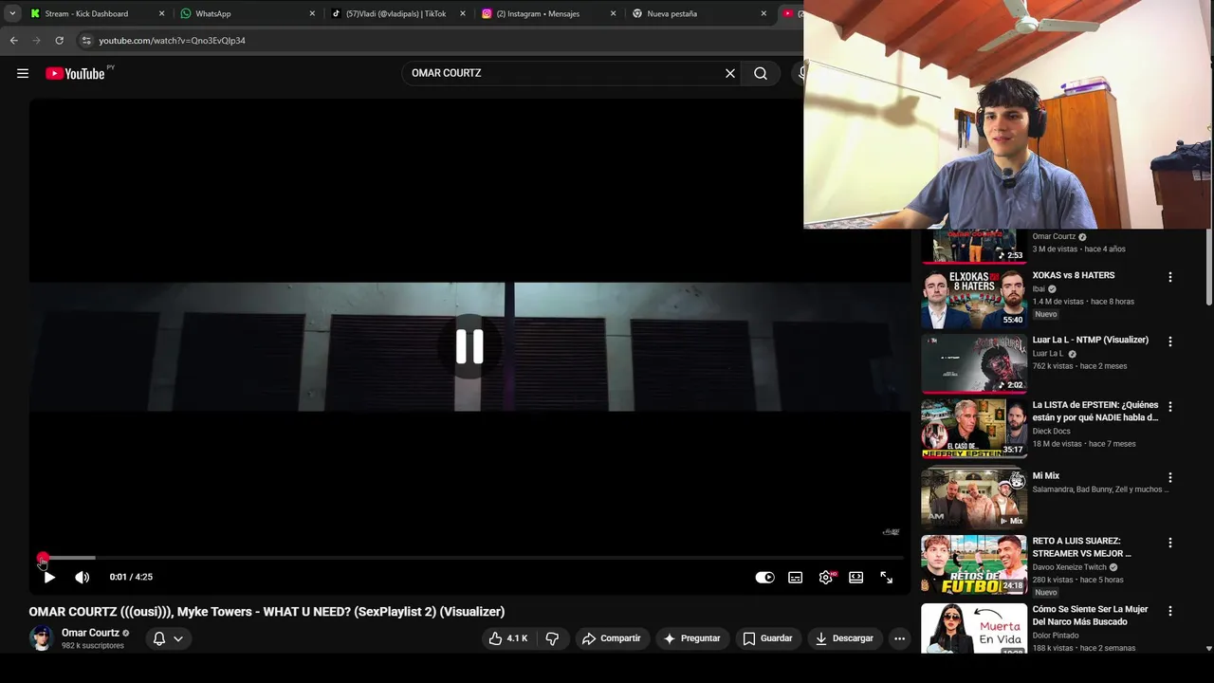This screenshot has width=1214, height=683.
Task: Switch to theater mode
Action: pos(856,577)
